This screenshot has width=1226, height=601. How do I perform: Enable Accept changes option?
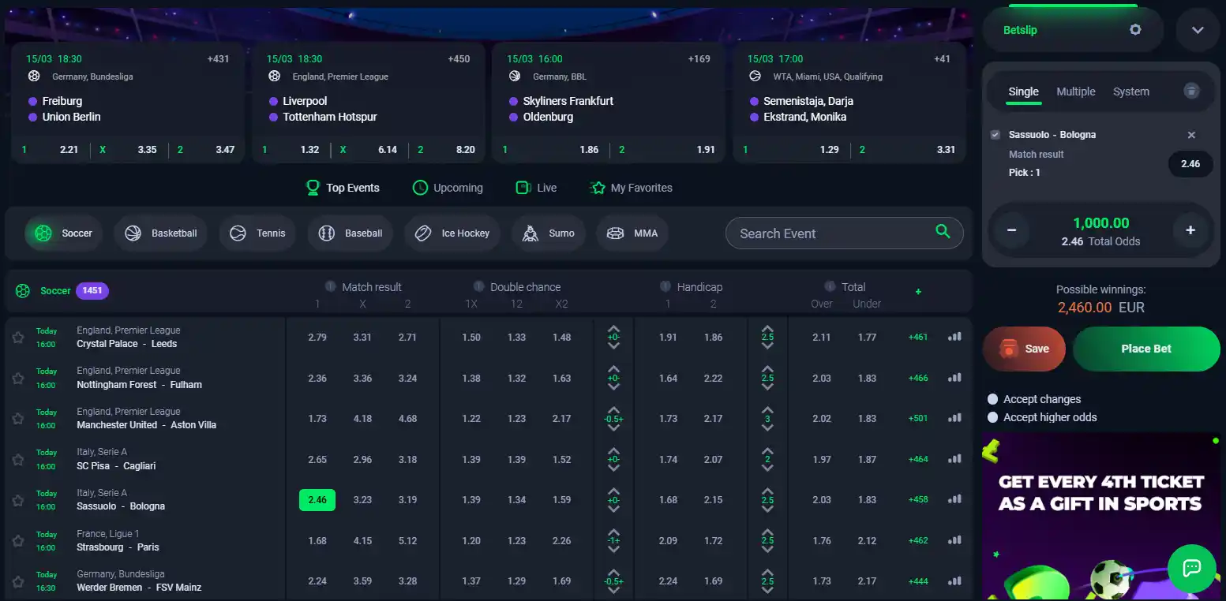[x=993, y=399]
